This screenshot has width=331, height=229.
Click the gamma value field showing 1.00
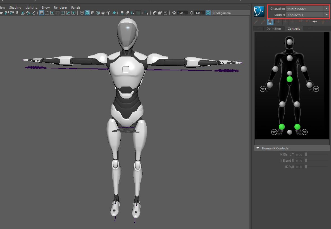pyautogui.click(x=198, y=13)
